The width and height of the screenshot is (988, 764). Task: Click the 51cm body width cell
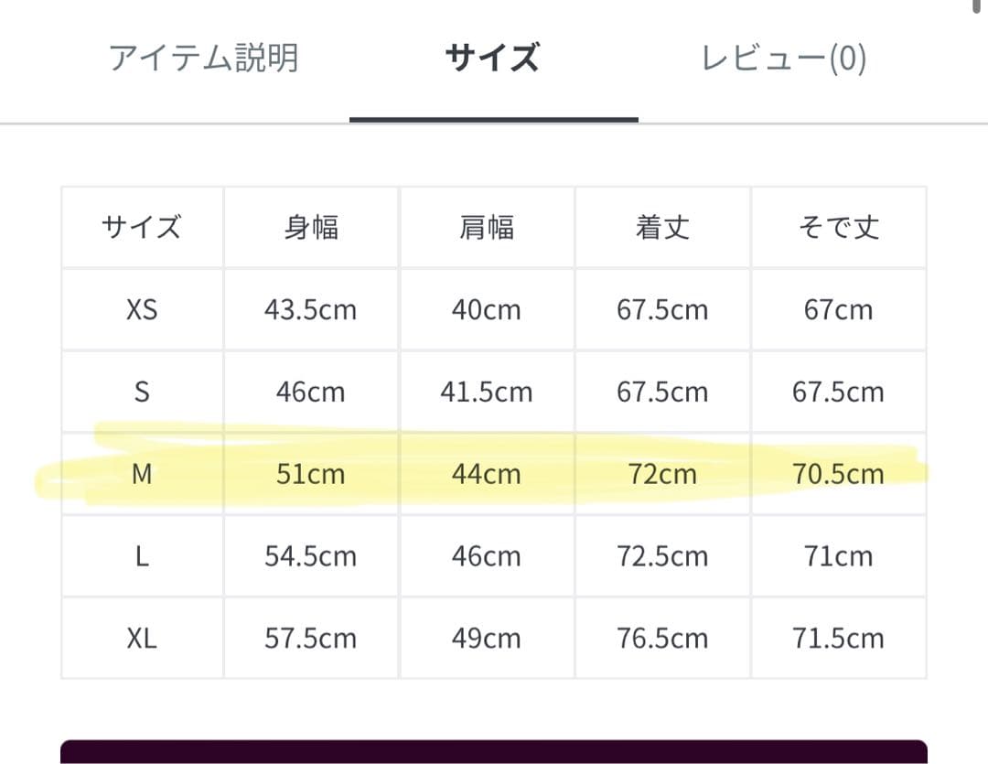pyautogui.click(x=310, y=474)
